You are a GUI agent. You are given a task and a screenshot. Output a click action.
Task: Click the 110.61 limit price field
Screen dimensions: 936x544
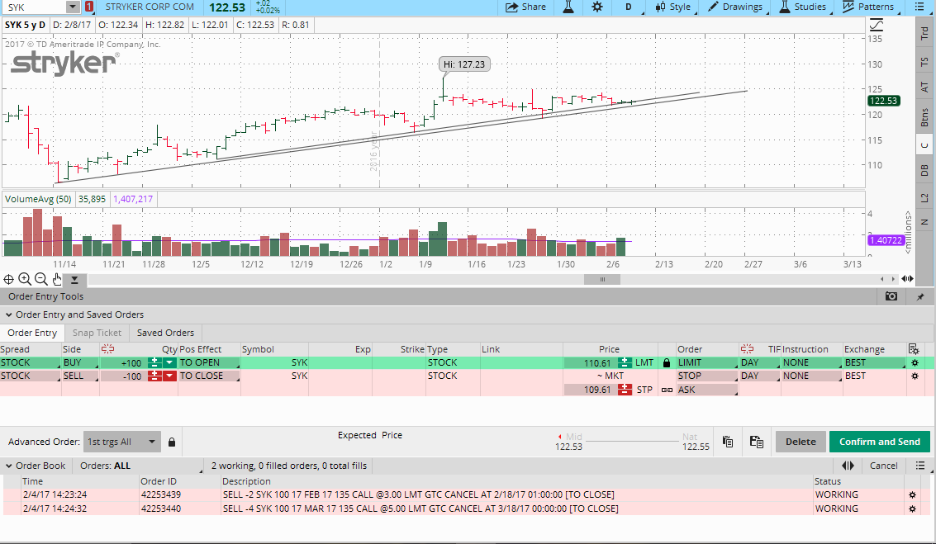[x=590, y=362]
